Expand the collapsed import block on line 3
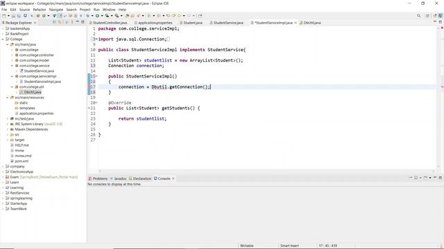 coord(96,39)
